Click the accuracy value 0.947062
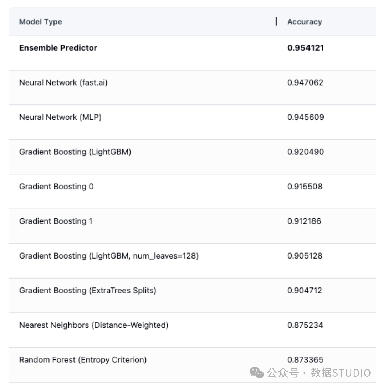 [305, 82]
